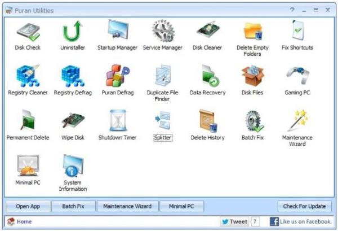Select the Delete History scroll icon

click(x=208, y=120)
